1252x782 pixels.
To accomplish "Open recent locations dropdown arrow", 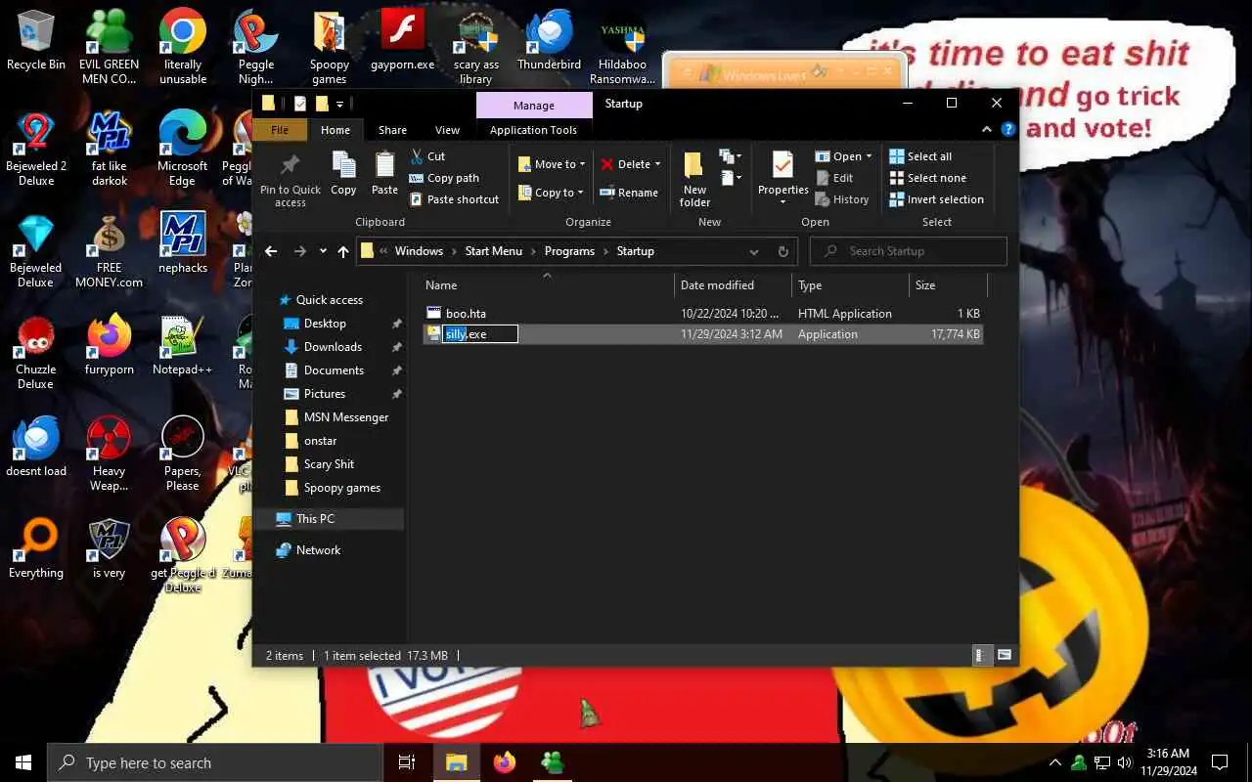I will coord(323,251).
